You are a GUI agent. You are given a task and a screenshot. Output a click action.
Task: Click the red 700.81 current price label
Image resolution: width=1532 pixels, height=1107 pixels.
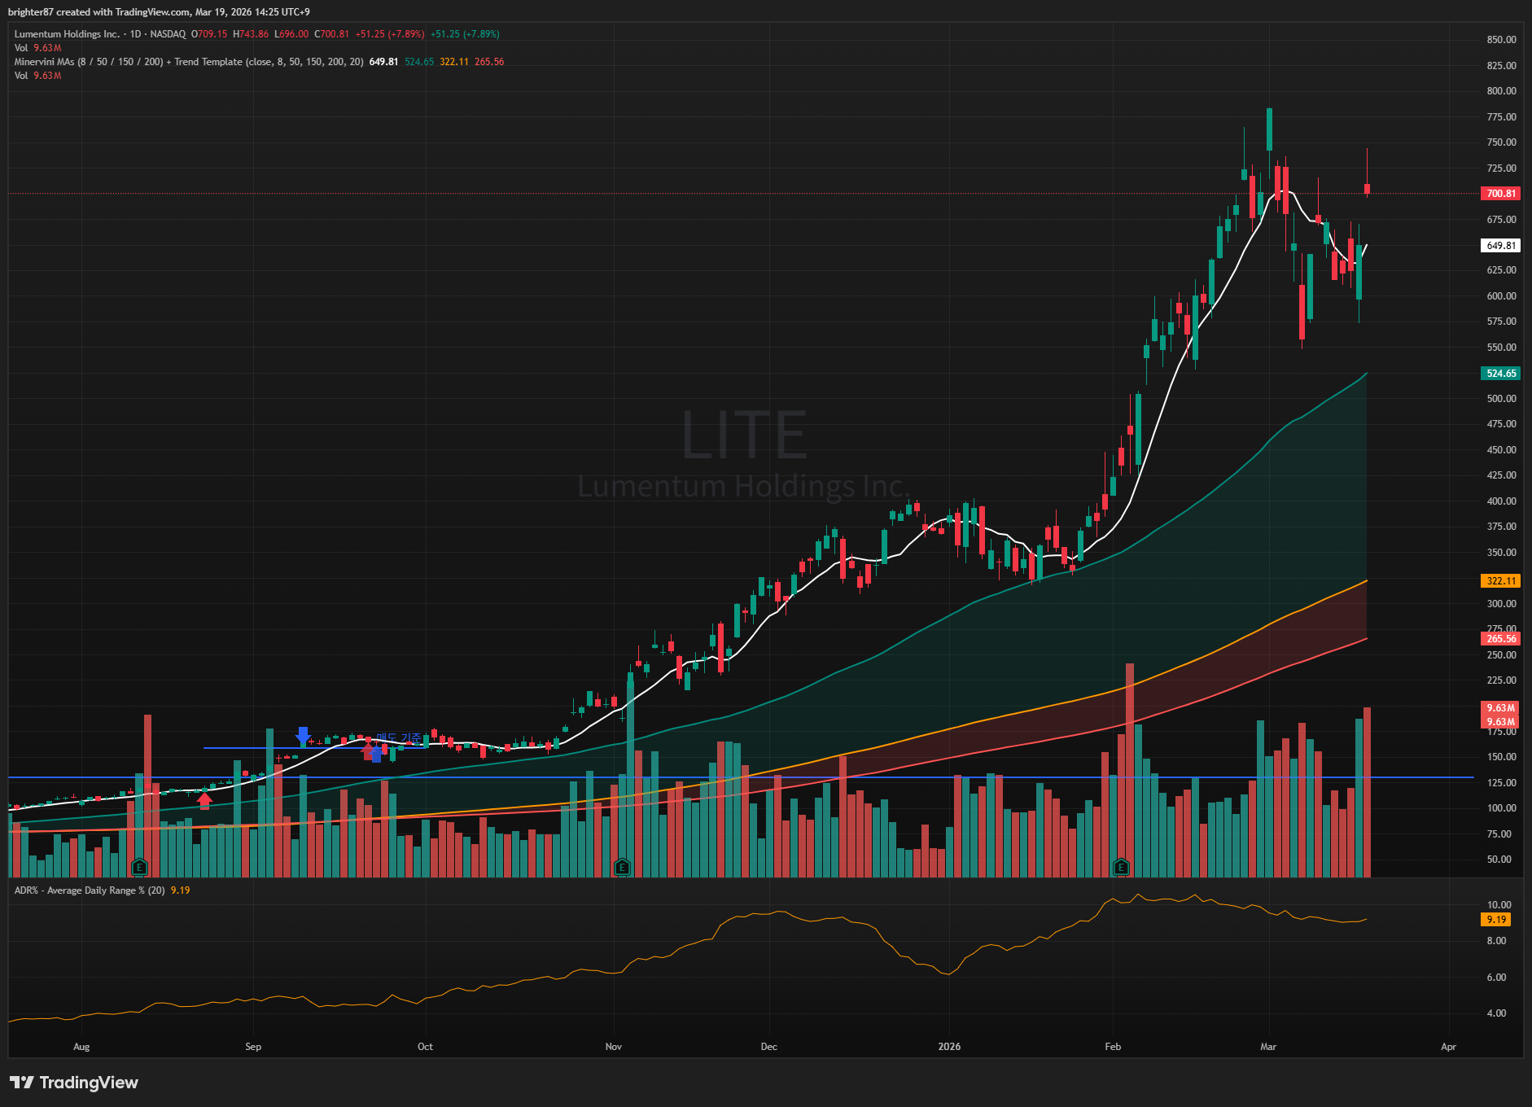point(1500,194)
